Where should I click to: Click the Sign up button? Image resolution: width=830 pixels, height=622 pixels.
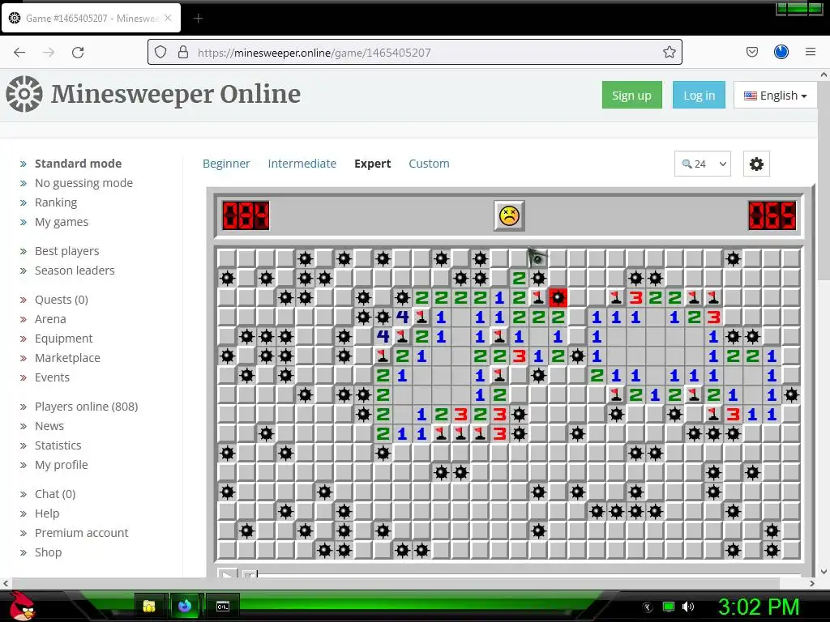tap(632, 96)
